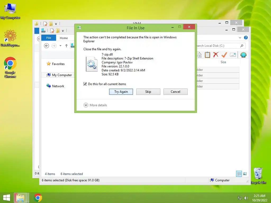Open DataWagon desktop shortcut
The image size is (271, 203).
point(10,38)
